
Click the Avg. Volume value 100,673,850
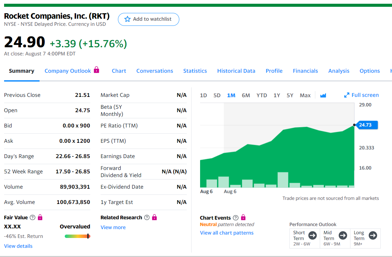coord(73,202)
